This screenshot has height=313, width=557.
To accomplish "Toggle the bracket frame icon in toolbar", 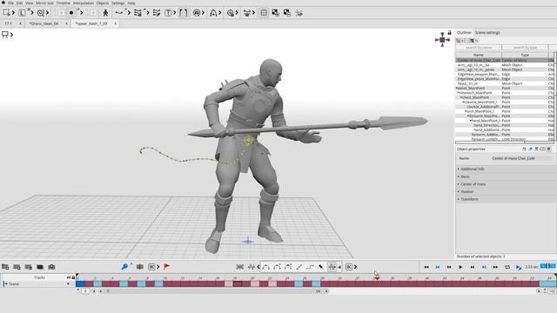I will tap(184, 13).
